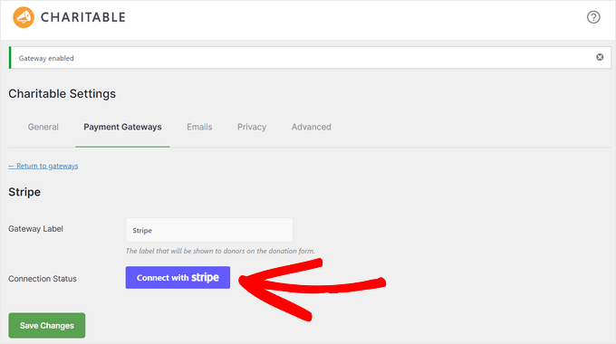Select the Payment Gateways tab
The image size is (616, 344).
click(122, 127)
